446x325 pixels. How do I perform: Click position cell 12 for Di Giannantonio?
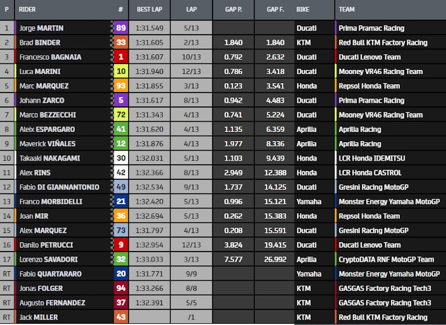7,187
